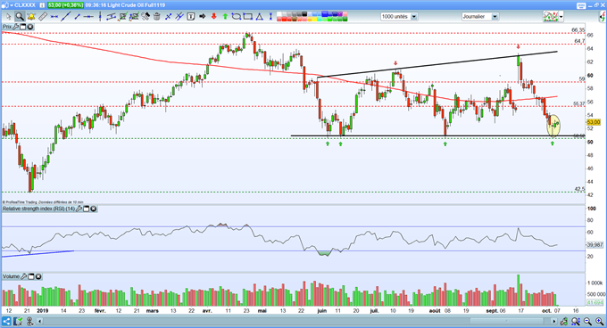Open Volume panel wrench settings
Image resolution: width=607 pixels, height=328 pixels.
coord(23,276)
